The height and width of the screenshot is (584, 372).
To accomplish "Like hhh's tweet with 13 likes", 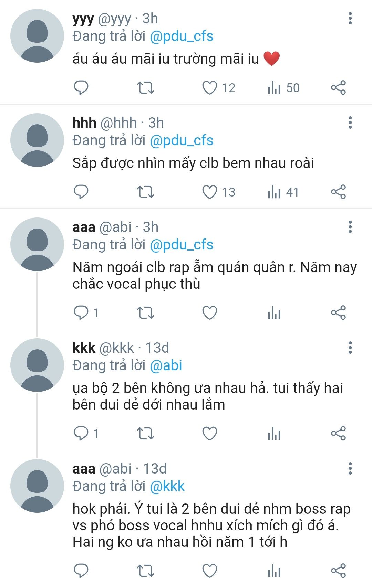I will [209, 192].
